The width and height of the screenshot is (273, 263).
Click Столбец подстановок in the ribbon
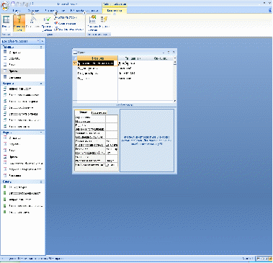click(69, 30)
